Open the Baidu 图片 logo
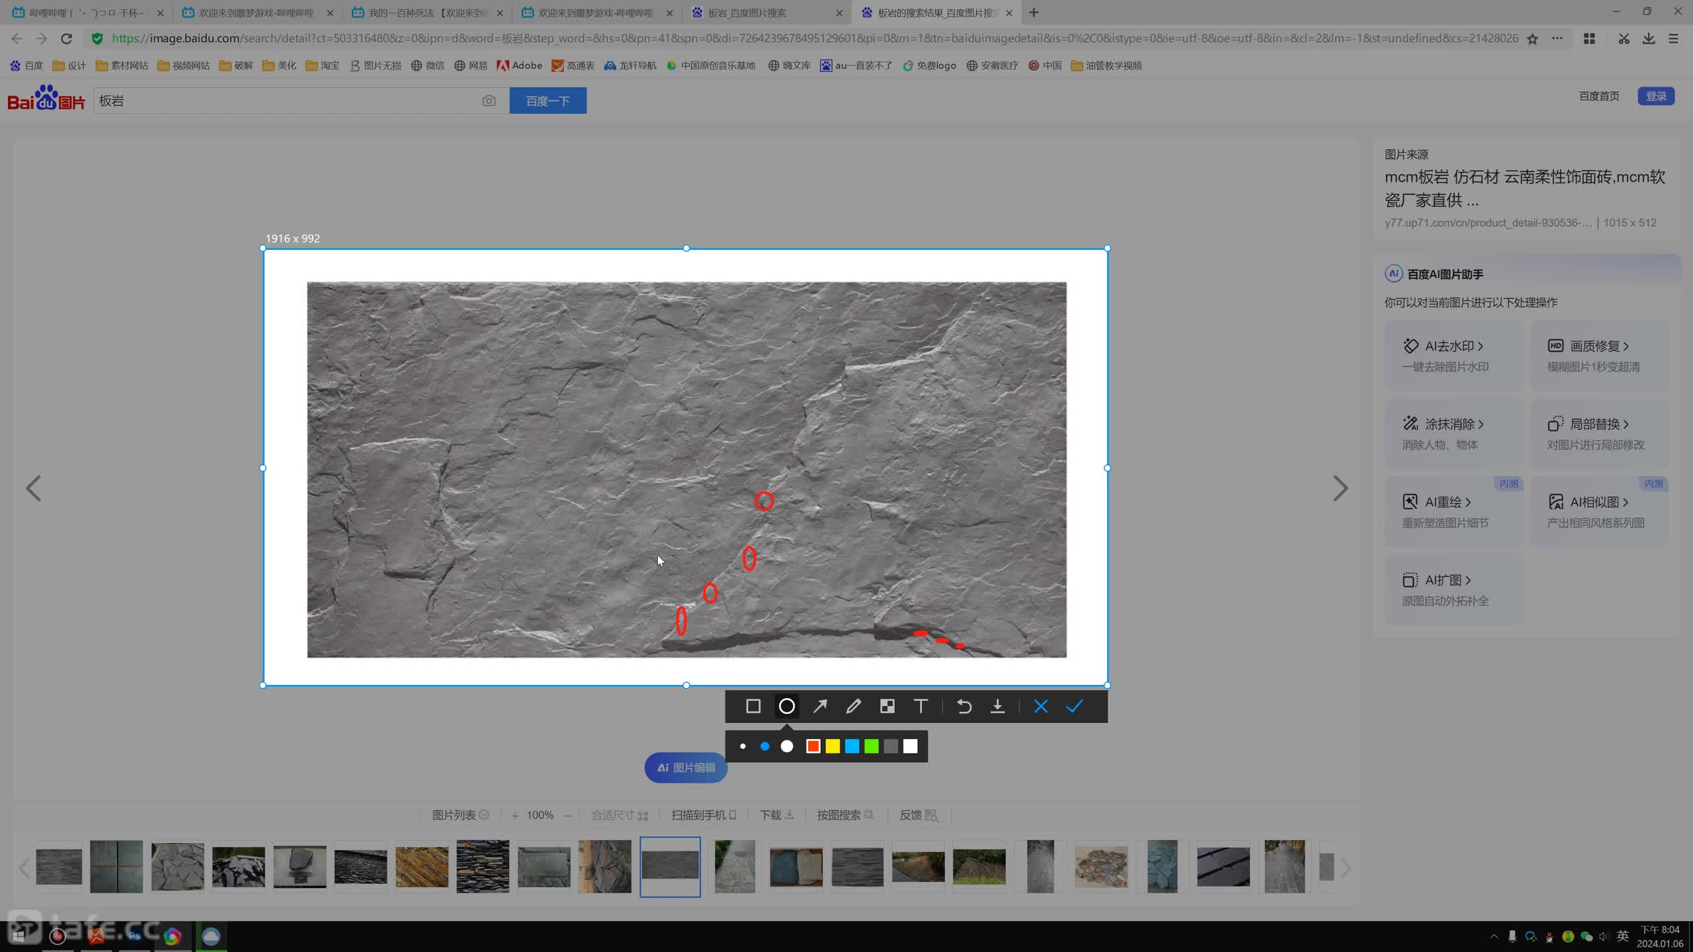Screen dimensions: 1693x952 (x=46, y=98)
